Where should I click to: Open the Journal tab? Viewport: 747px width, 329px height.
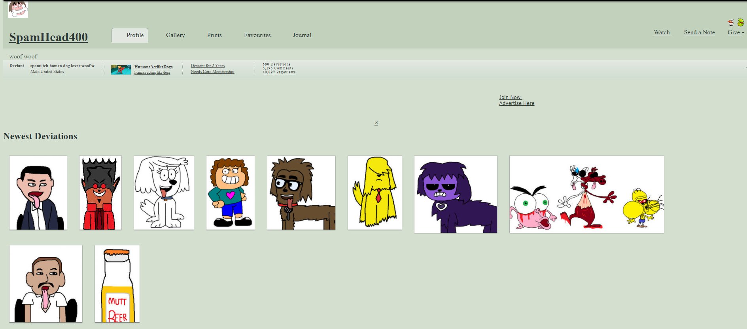[302, 35]
